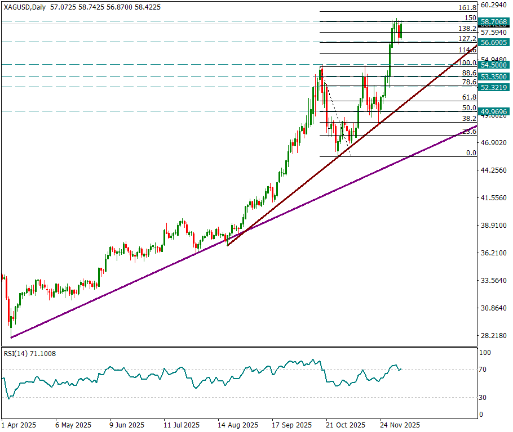
Task: Select the 28.2180 value on price axis
Action: point(494,336)
